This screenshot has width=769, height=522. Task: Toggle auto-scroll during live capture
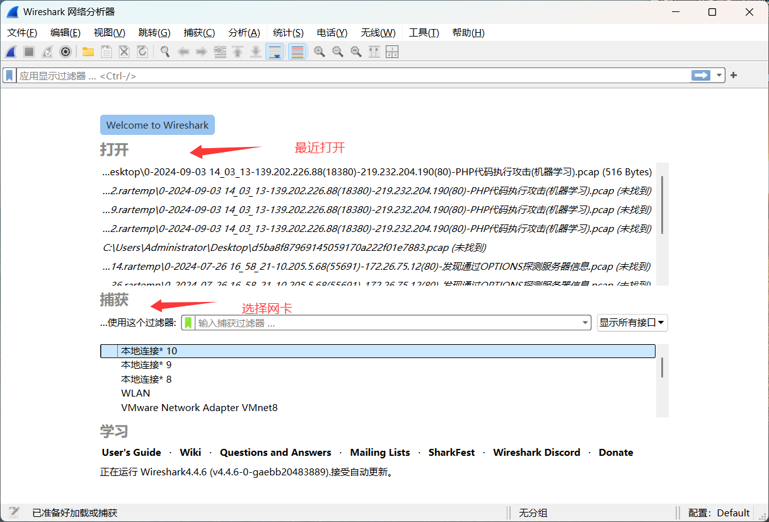point(275,52)
